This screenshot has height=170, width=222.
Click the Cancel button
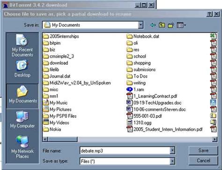(203, 161)
